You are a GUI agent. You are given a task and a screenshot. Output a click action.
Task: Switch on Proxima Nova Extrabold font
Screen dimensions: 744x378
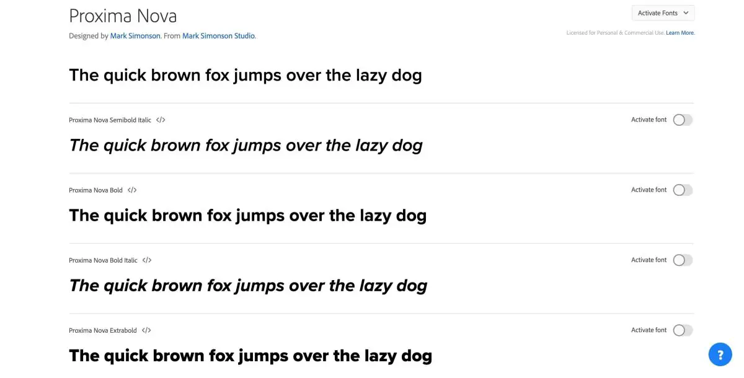[683, 330]
